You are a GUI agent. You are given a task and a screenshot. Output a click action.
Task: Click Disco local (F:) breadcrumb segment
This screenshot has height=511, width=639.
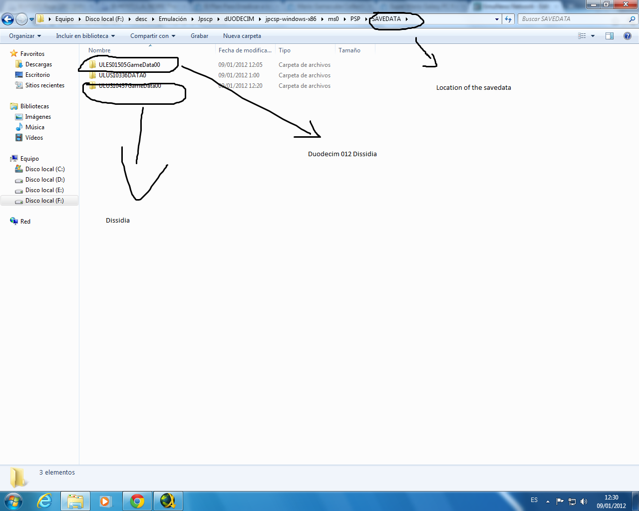click(x=104, y=19)
